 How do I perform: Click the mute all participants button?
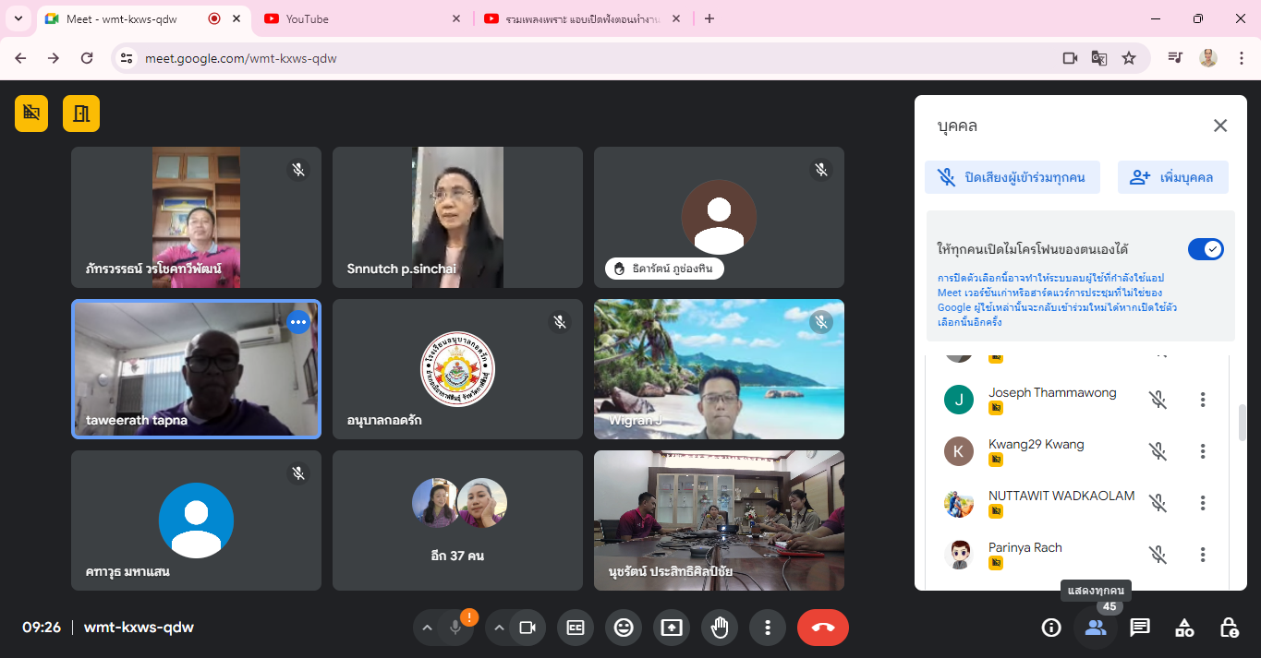click(x=1012, y=177)
